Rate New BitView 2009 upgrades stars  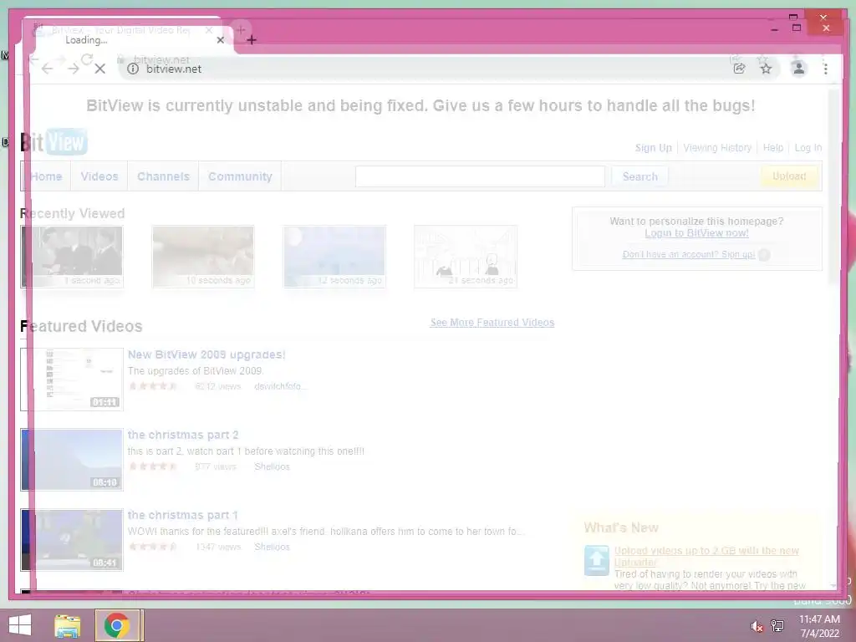click(153, 386)
